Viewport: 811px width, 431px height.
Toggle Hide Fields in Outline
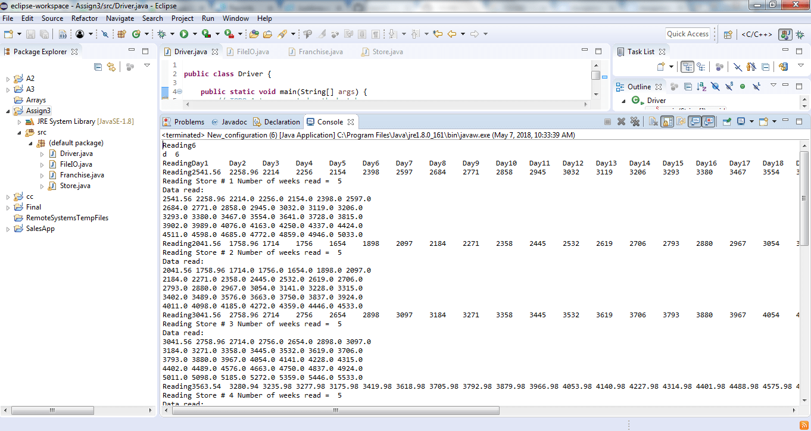715,86
